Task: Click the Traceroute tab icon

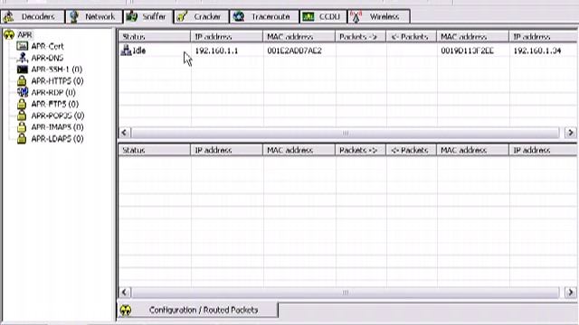Action: [239, 16]
